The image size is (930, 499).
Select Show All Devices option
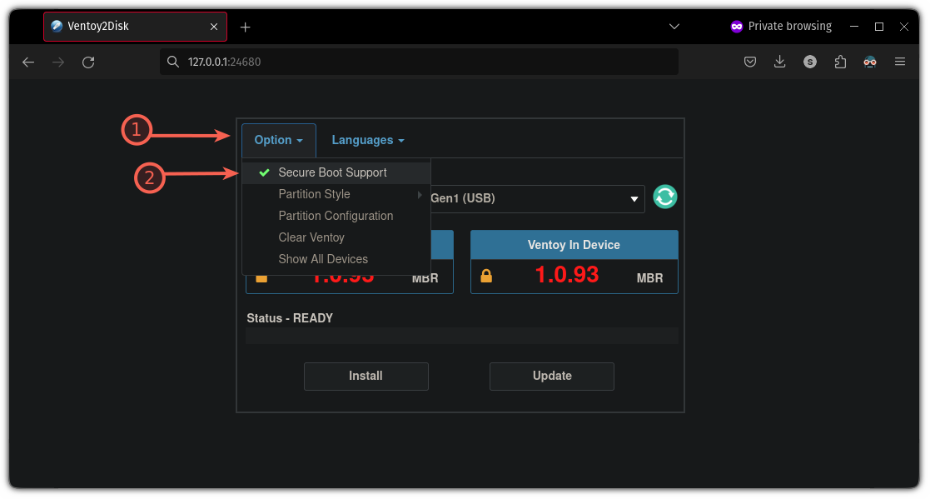(x=336, y=259)
